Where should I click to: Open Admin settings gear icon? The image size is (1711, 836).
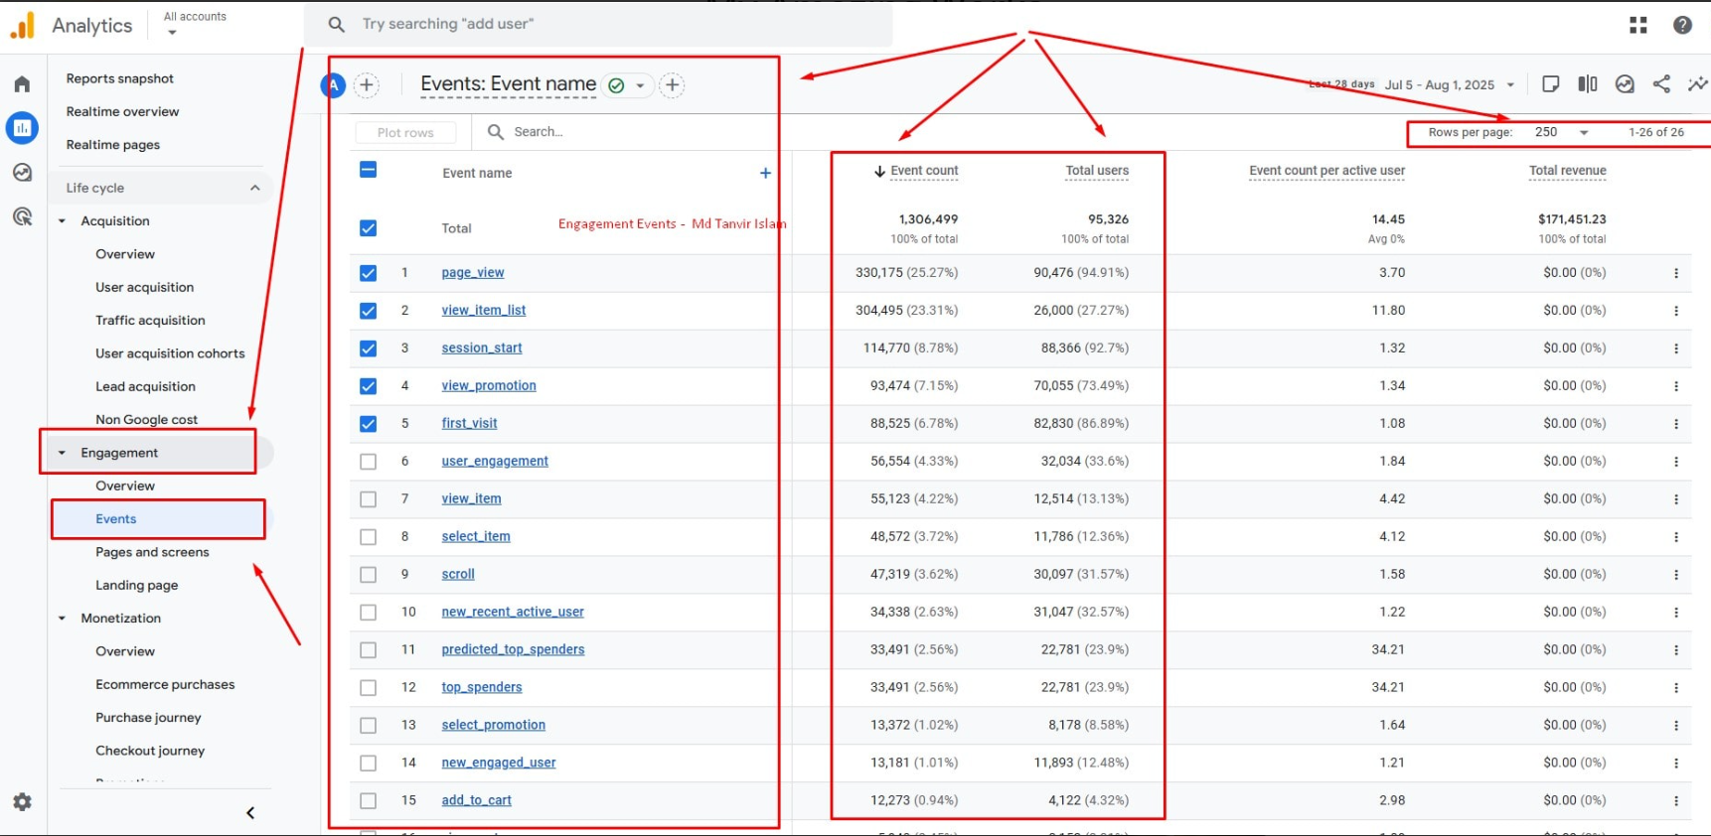pyautogui.click(x=22, y=801)
